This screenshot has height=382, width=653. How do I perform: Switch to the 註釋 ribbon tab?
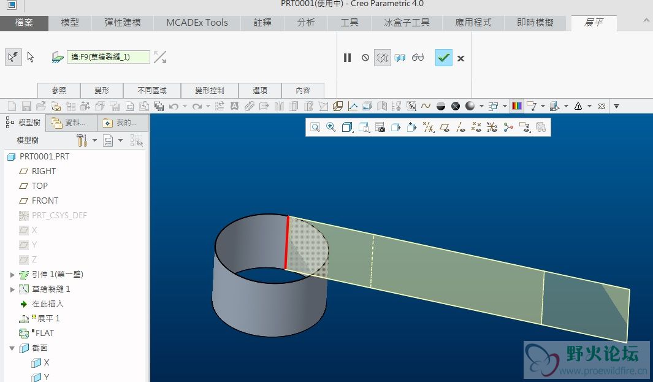coord(262,23)
